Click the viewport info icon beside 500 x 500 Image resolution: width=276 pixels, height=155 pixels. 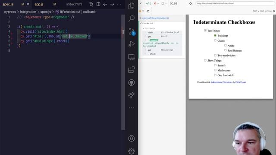coord(274,11)
